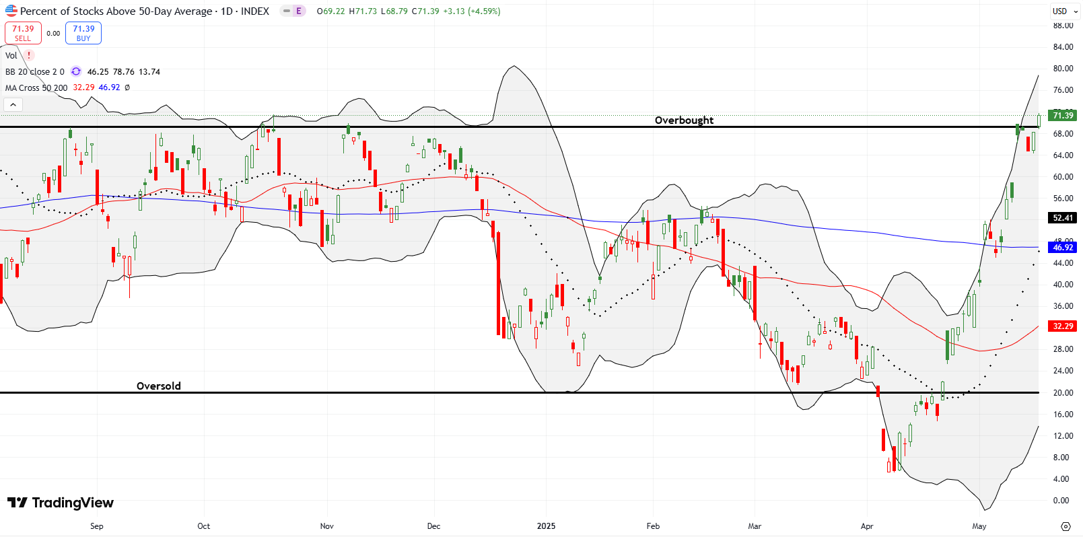Open the USD currency dropdown
Viewport: 1083px width, 537px height.
1063,11
